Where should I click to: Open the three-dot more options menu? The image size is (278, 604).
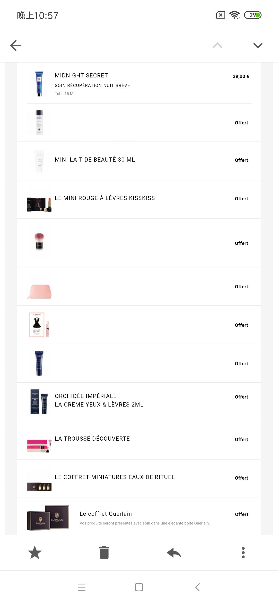(x=243, y=553)
